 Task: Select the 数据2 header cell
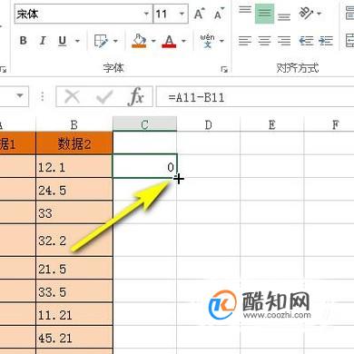[x=74, y=143]
